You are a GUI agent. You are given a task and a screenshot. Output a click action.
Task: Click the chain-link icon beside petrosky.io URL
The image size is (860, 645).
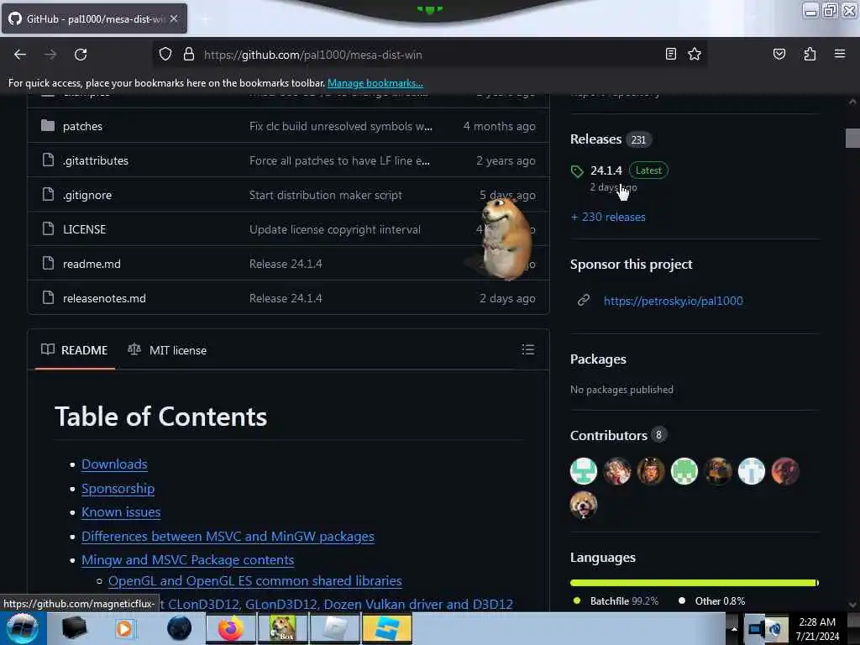pyautogui.click(x=584, y=300)
